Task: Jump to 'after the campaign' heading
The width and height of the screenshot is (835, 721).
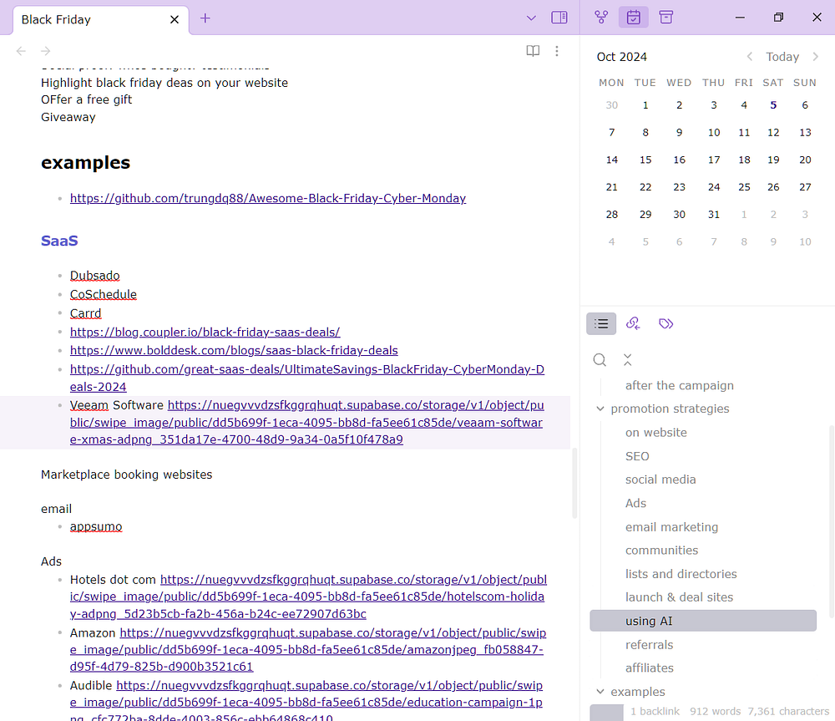Action: coord(679,386)
